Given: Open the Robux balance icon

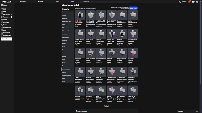Looking at the screenshot, I should (x=193, y=2).
